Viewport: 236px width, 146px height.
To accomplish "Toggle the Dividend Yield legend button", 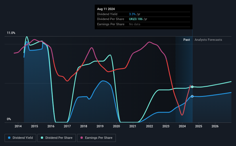I will tap(20, 138).
